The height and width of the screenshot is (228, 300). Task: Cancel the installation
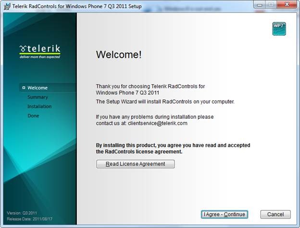click(x=275, y=214)
